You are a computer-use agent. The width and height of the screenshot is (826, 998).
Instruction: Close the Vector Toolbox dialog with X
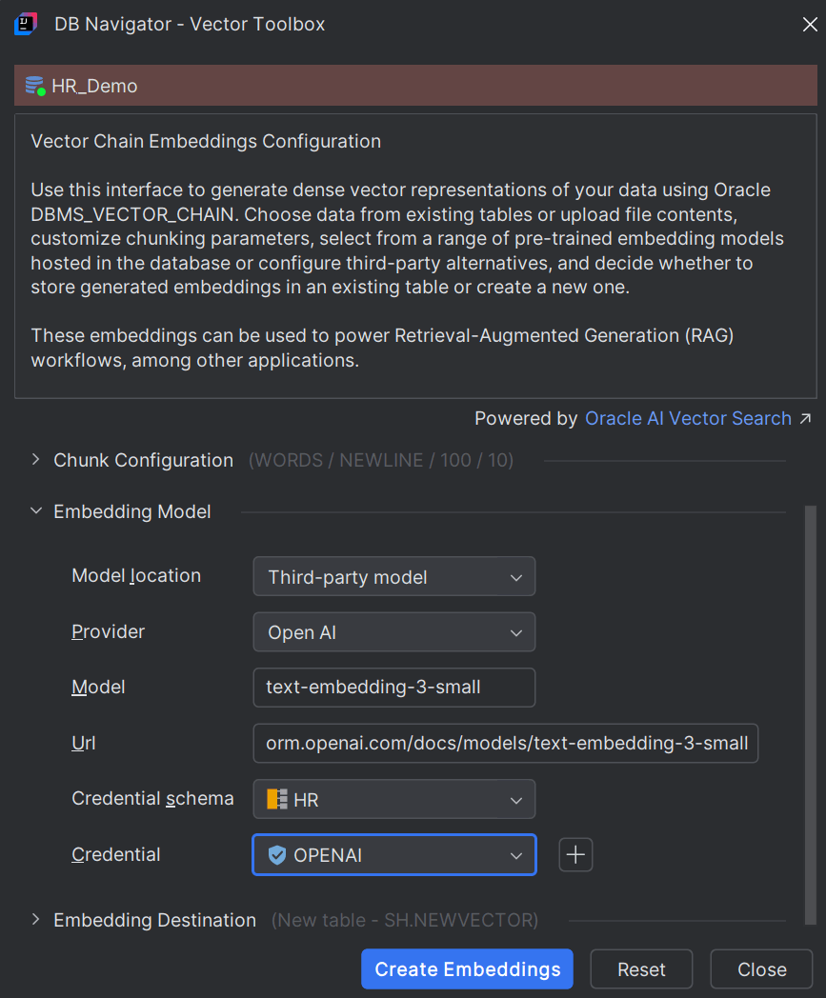[810, 24]
